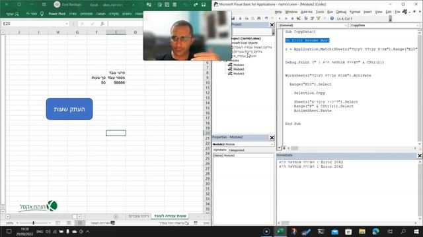Select row header 10 in Excel

[208, 83]
